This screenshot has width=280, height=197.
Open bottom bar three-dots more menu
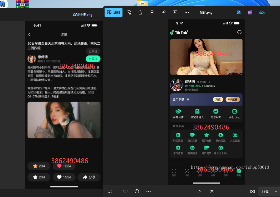pos(149,192)
